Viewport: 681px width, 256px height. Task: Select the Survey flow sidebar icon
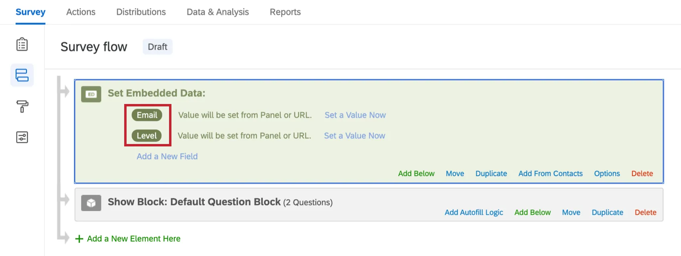pyautogui.click(x=22, y=75)
